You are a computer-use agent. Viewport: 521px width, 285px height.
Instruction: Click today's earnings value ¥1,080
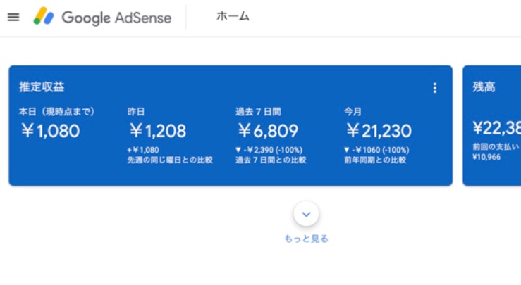(x=50, y=131)
